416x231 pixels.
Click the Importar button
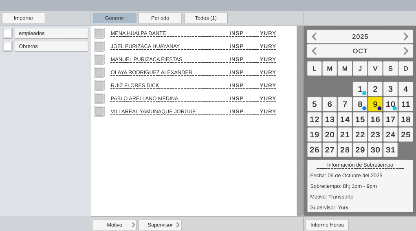tap(24, 18)
